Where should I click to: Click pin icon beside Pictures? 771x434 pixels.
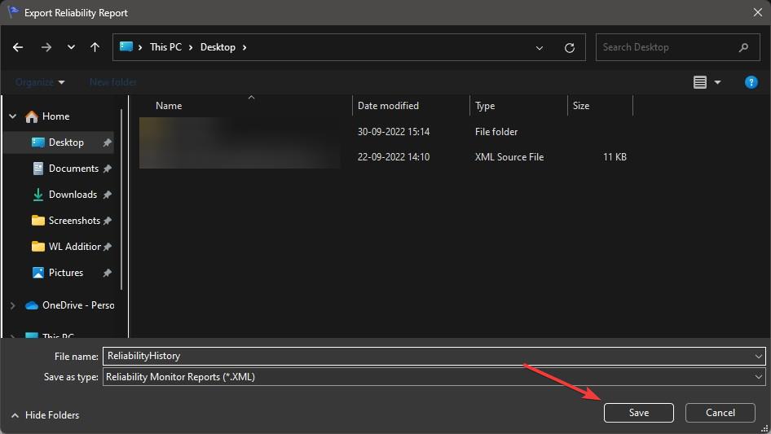(107, 274)
